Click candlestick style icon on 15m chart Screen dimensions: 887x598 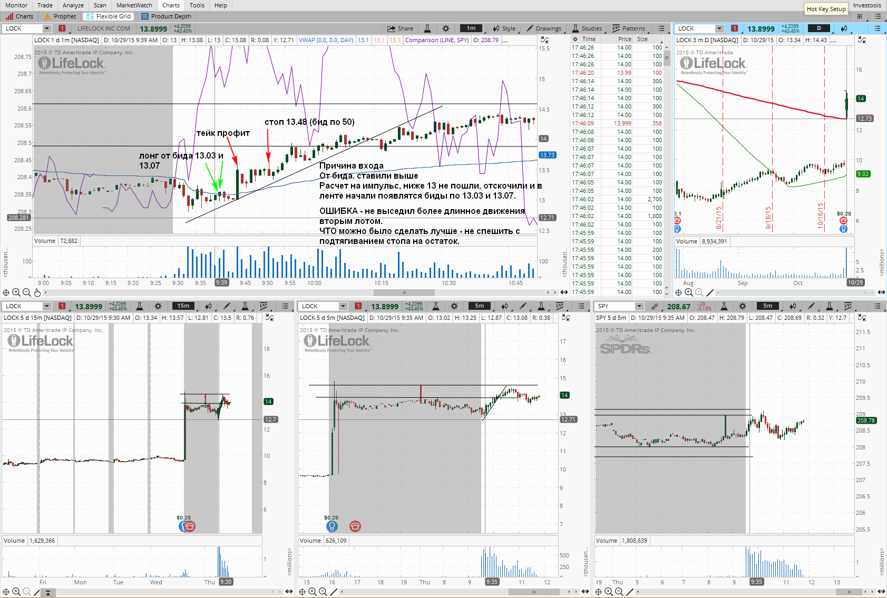tap(209, 306)
